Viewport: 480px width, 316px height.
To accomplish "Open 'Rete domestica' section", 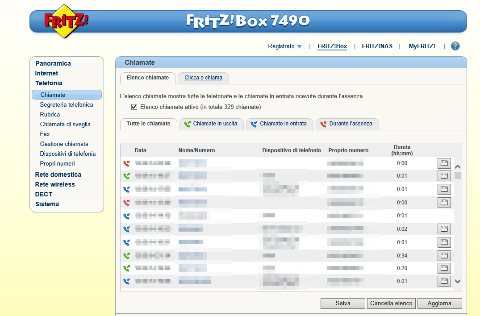I will pyautogui.click(x=58, y=175).
